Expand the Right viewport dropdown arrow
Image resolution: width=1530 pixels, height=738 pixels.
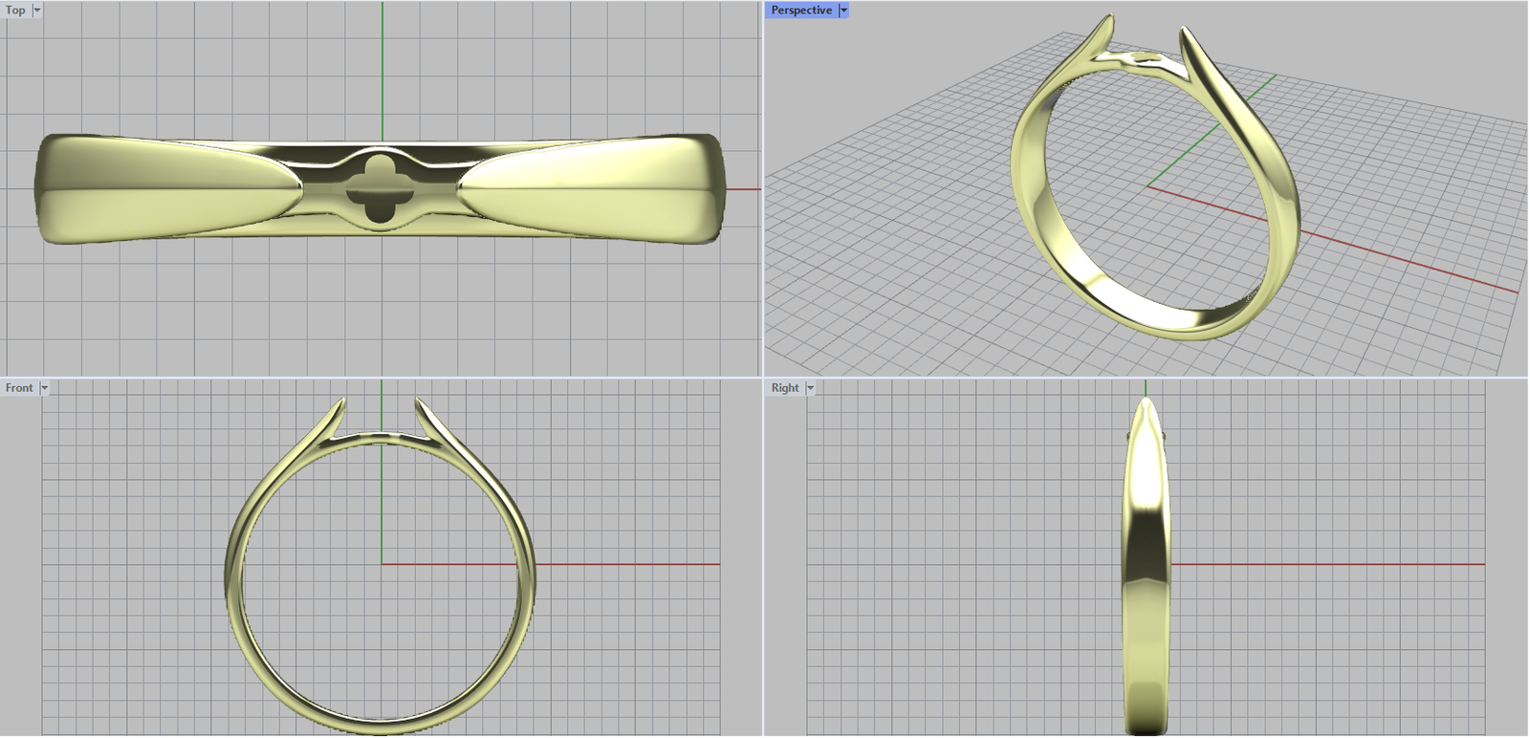(810, 388)
